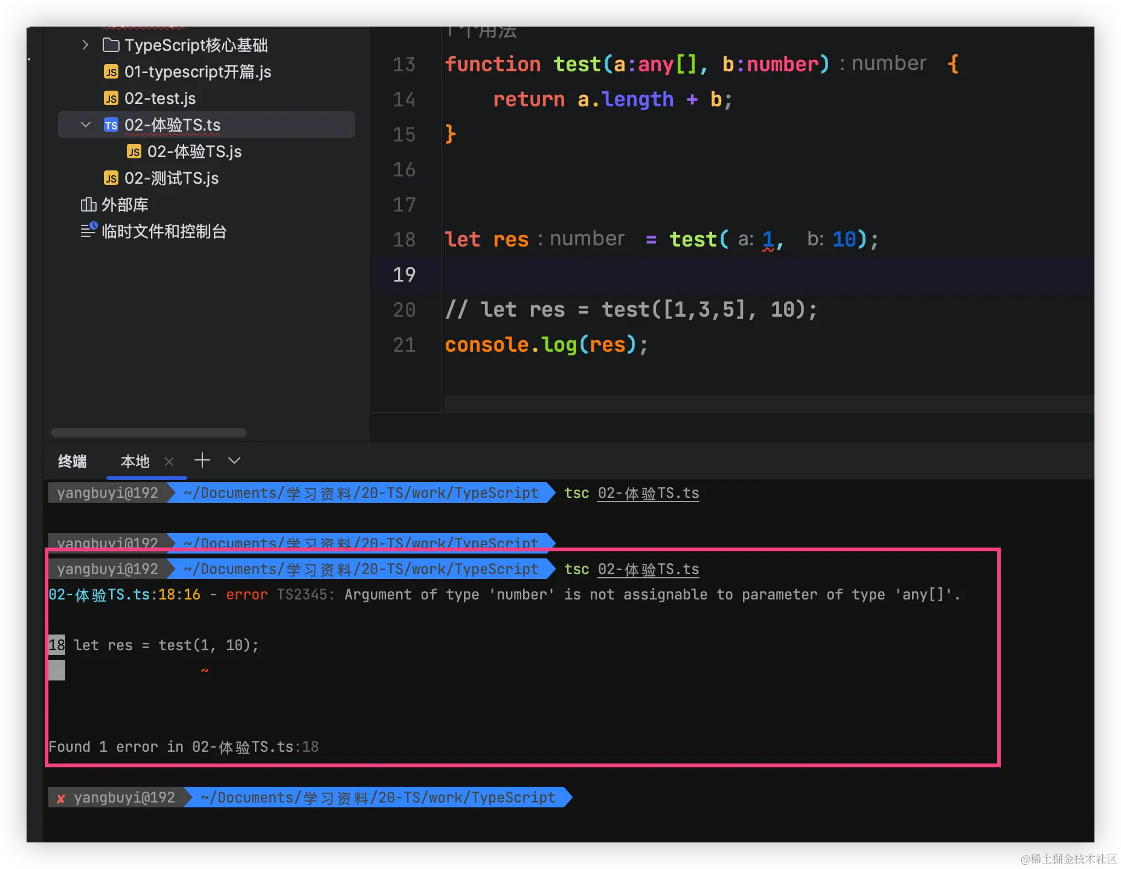Image resolution: width=1121 pixels, height=869 pixels.
Task: Click the JS icon of 01-typescript开篇.js
Action: 111,72
